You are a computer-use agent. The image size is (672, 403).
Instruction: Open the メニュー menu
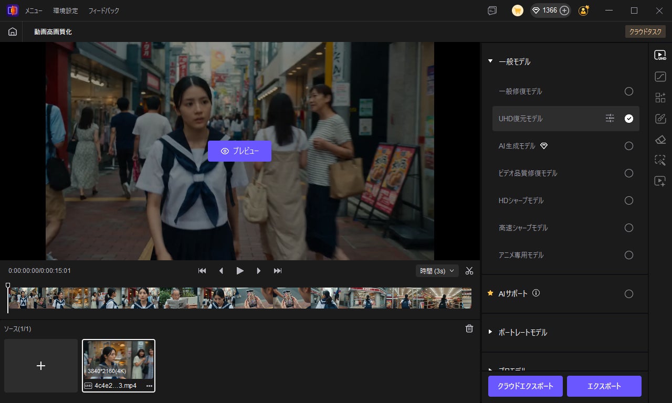34,10
